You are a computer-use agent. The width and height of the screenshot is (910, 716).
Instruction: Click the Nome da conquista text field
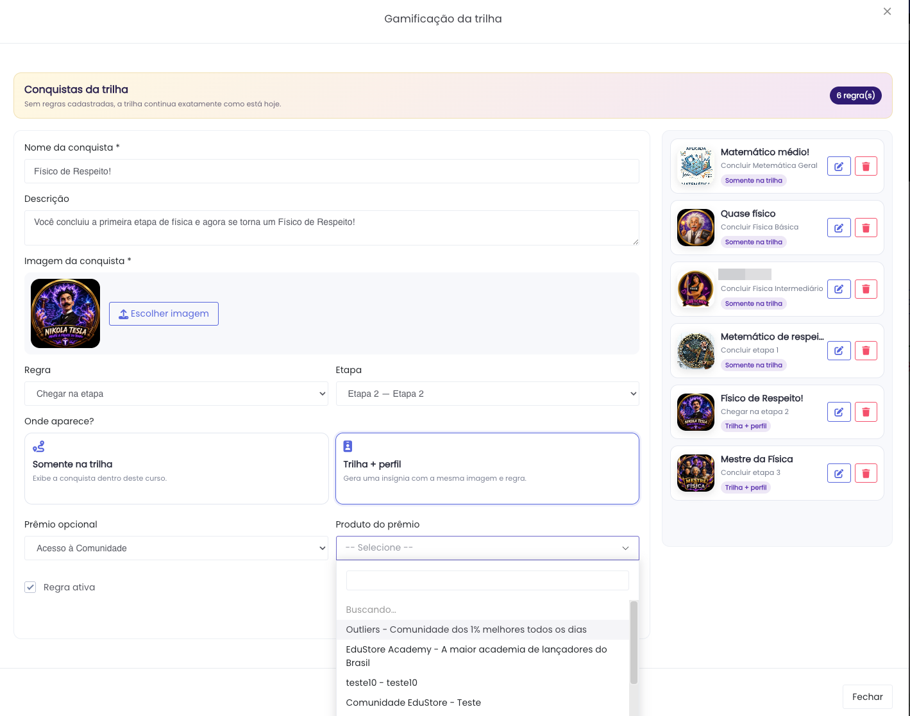pyautogui.click(x=332, y=171)
